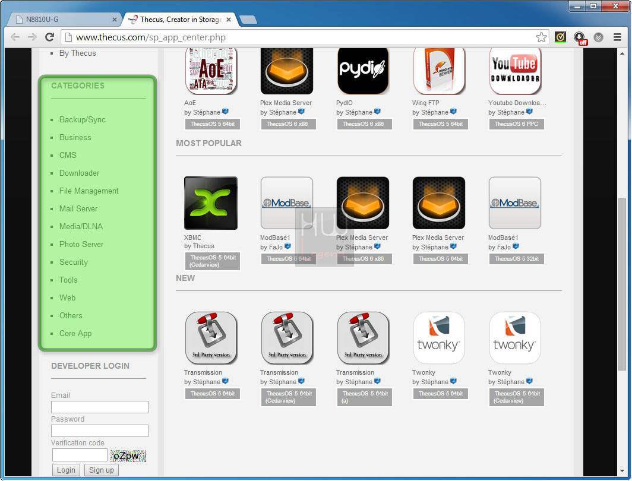The height and width of the screenshot is (481, 632).
Task: Open Transmission icon for plain ThecusOS 5 64bit
Action: tap(211, 338)
